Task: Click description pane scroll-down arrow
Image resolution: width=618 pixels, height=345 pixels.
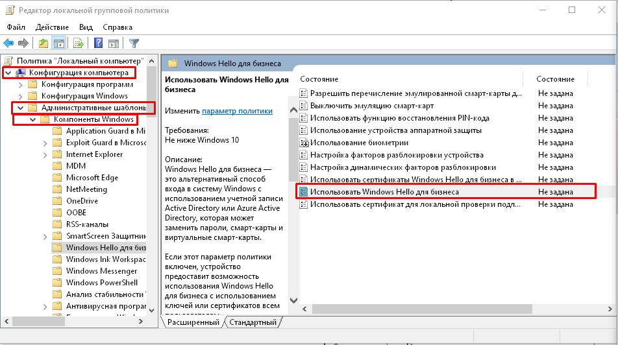Action: (x=293, y=300)
